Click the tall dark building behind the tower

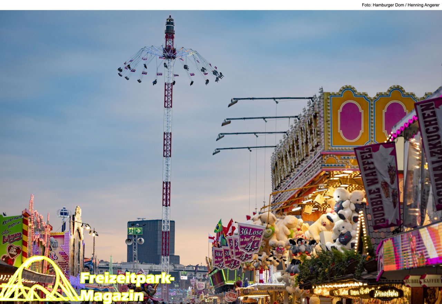pos(150,241)
